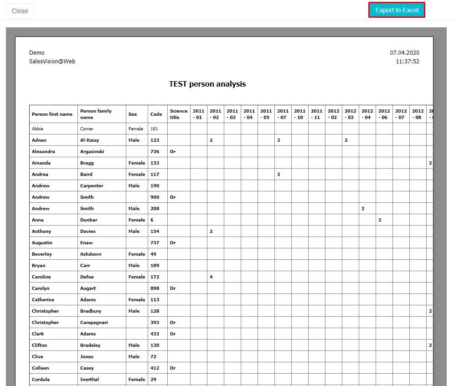454x386 pixels.
Task: Select the Al-Kaisy family name cell
Action: pyautogui.click(x=89, y=140)
